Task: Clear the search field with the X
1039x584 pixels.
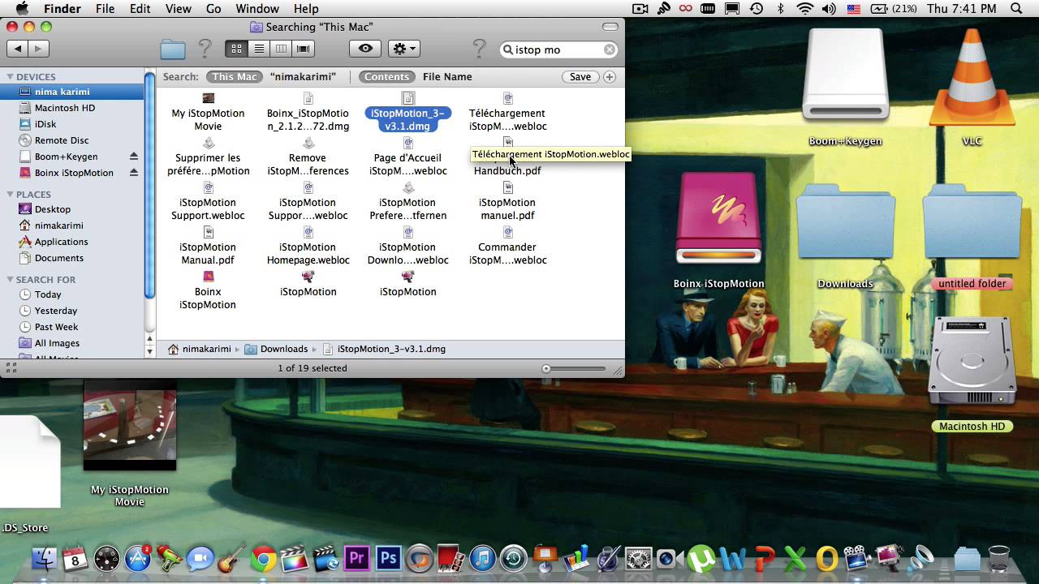Action: [609, 49]
